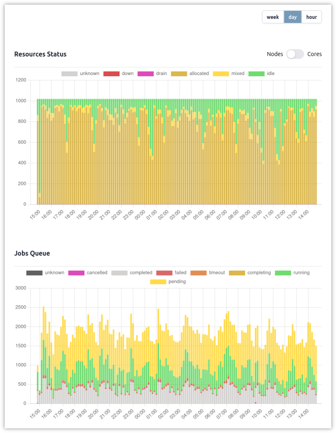Select the day view tab
The width and height of the screenshot is (336, 433).
tap(293, 17)
